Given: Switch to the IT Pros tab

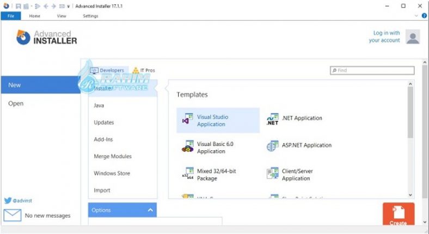Looking at the screenshot, I should pos(144,70).
